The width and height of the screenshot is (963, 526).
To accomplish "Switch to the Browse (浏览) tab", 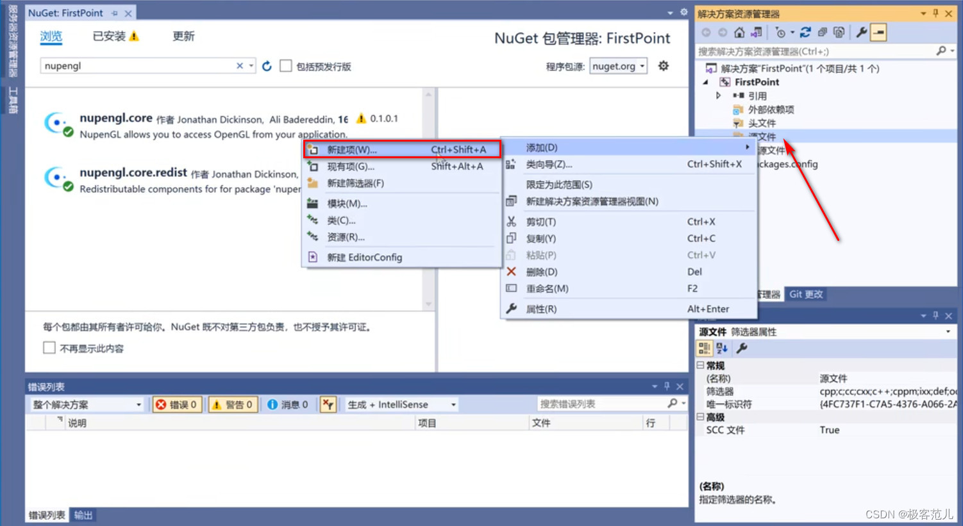I will pyautogui.click(x=51, y=36).
